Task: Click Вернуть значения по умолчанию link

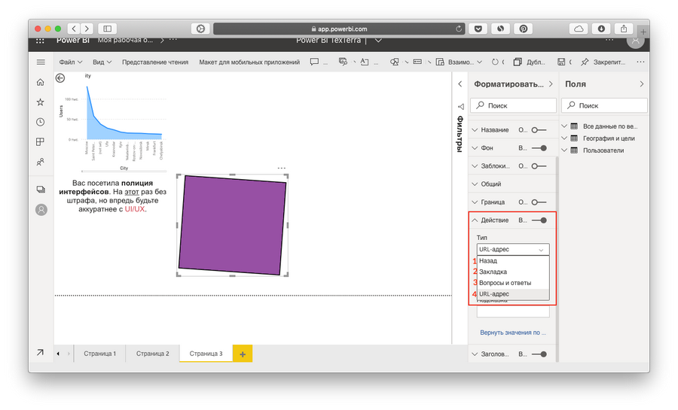Action: click(x=512, y=332)
